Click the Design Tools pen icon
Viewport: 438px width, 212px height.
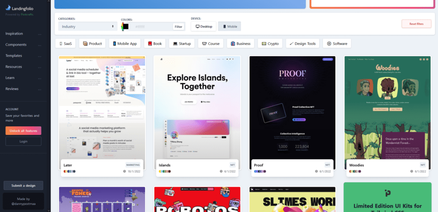[292, 44]
